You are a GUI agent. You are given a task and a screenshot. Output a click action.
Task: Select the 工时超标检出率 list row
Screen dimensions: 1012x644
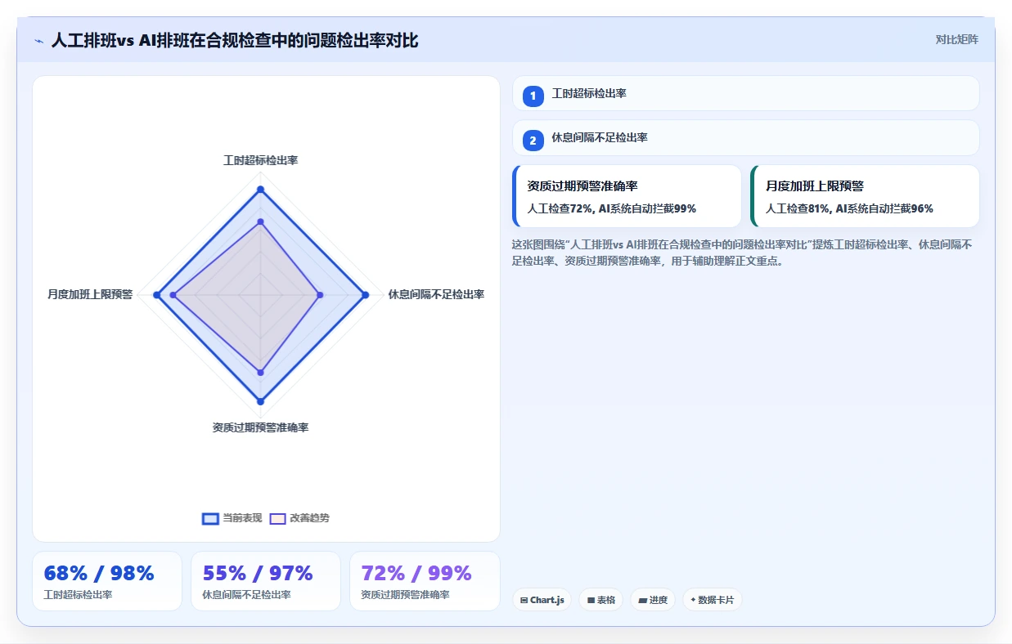(745, 93)
